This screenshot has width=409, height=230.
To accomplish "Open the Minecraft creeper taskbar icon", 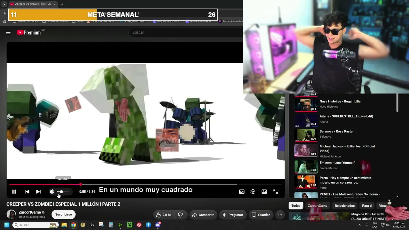I will (x=130, y=225).
